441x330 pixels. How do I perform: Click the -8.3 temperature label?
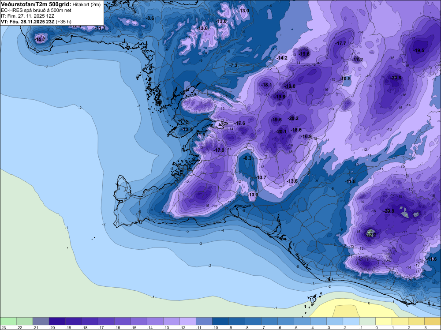pos(247,158)
